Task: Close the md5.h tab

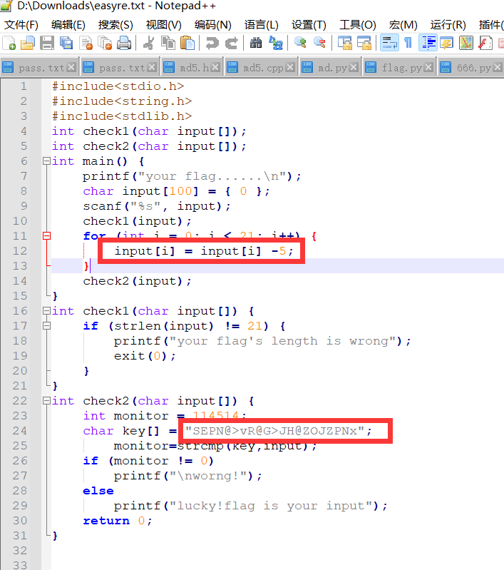Action: [x=216, y=68]
